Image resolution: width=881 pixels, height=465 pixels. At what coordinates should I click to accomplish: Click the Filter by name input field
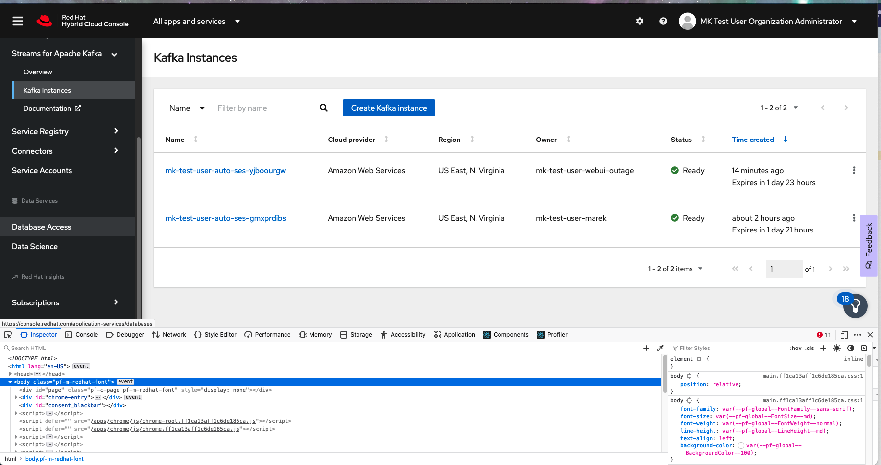263,108
